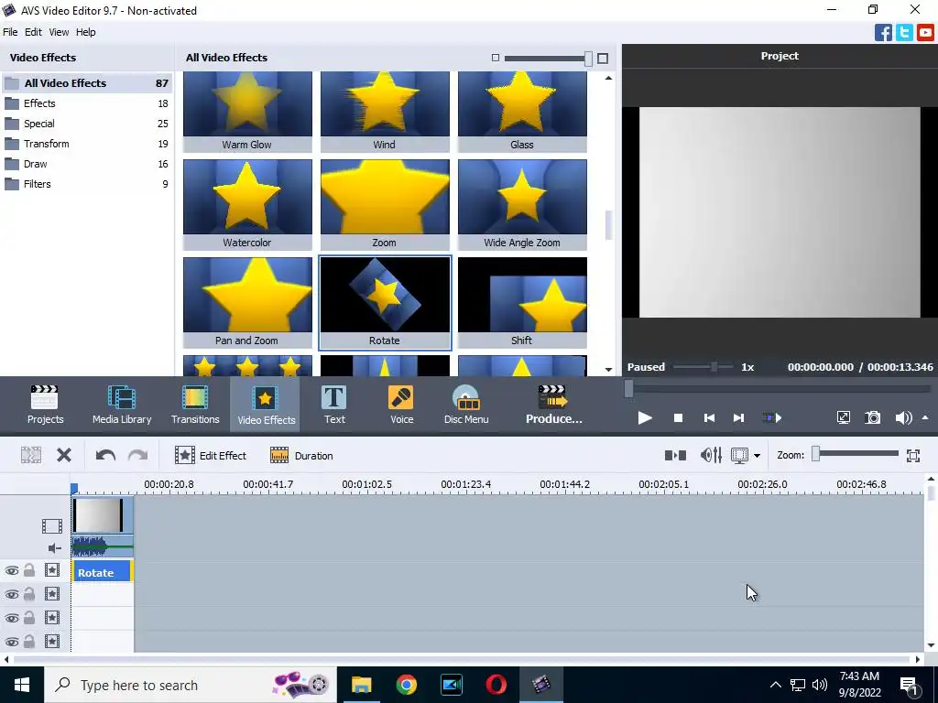The image size is (938, 703).
Task: Play the project preview
Action: click(644, 417)
